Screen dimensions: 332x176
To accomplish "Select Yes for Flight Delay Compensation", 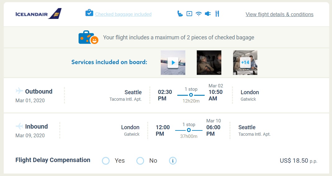I will click(x=106, y=161).
